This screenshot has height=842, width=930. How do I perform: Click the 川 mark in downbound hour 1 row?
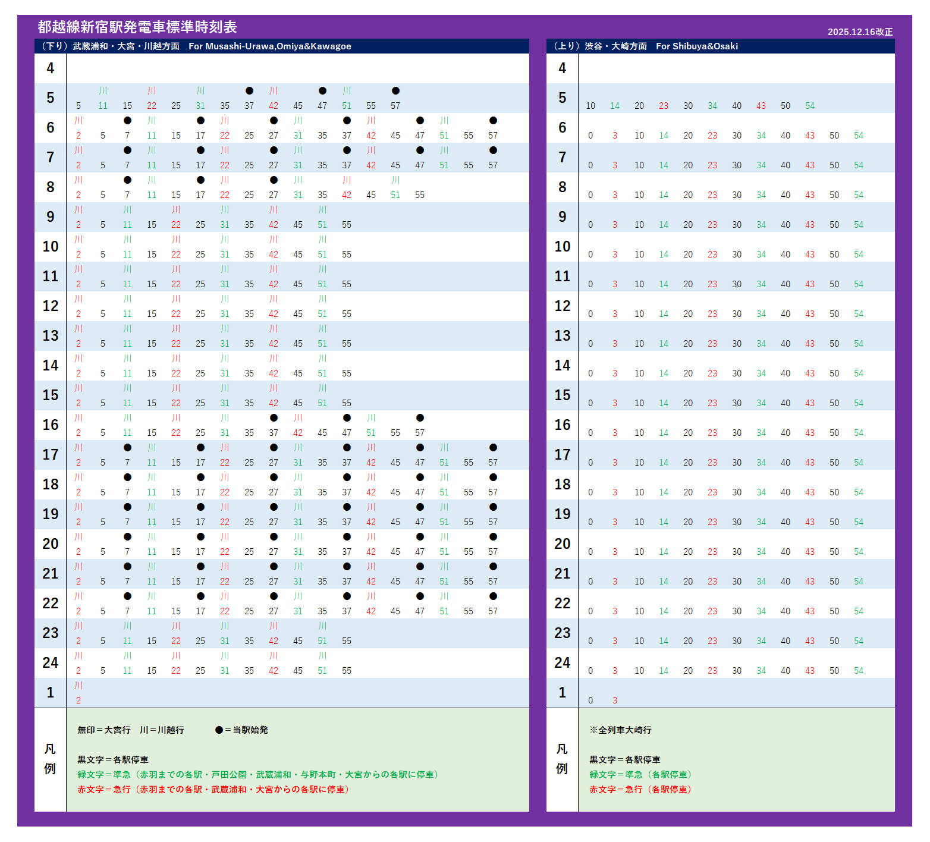(78, 686)
